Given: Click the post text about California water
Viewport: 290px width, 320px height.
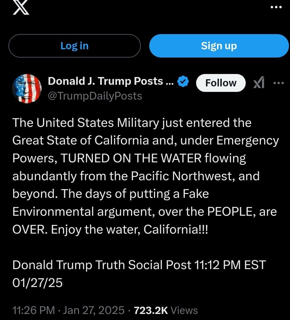Looking at the screenshot, I should [x=145, y=176].
